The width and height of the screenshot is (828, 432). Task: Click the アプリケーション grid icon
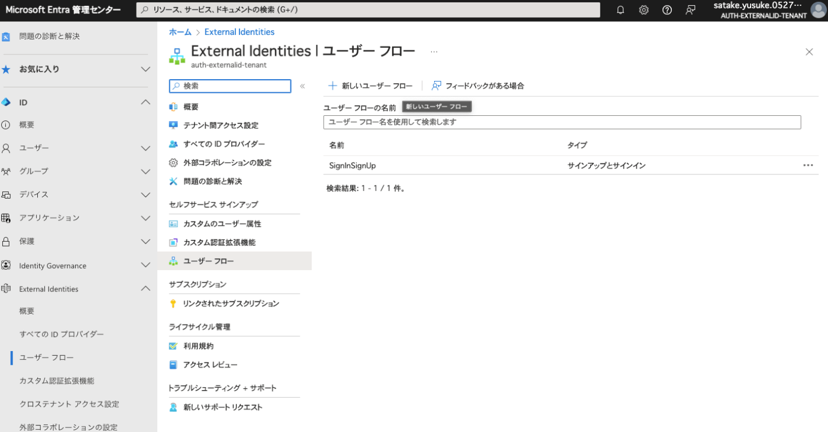coord(6,218)
